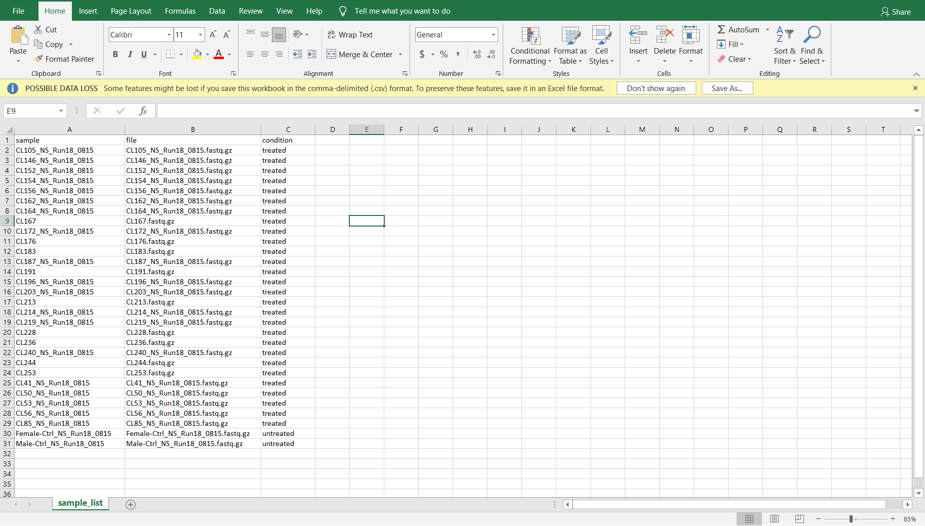Click Merge & Center button
Image resolution: width=925 pixels, height=526 pixels.
click(360, 54)
